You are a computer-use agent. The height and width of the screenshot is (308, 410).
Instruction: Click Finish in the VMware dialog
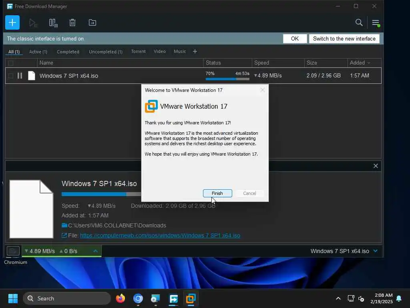217,193
